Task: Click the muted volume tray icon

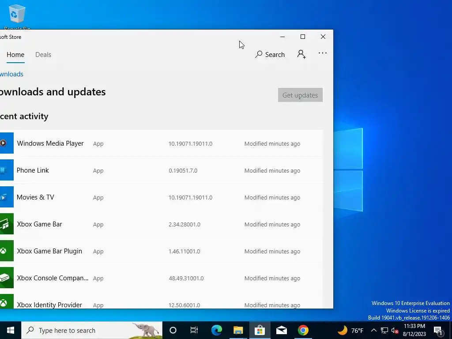Action: click(395, 330)
